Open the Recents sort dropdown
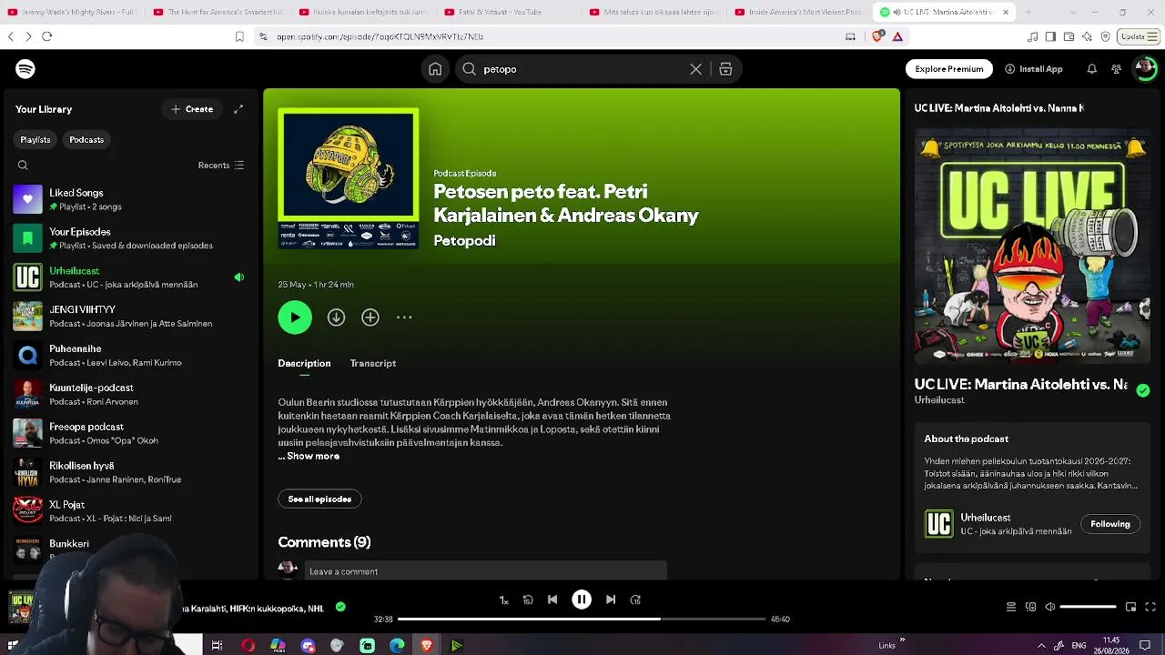The height and width of the screenshot is (655, 1165). click(221, 166)
